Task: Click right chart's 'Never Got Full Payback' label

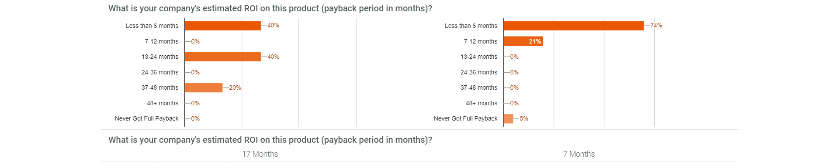Action: [x=466, y=118]
